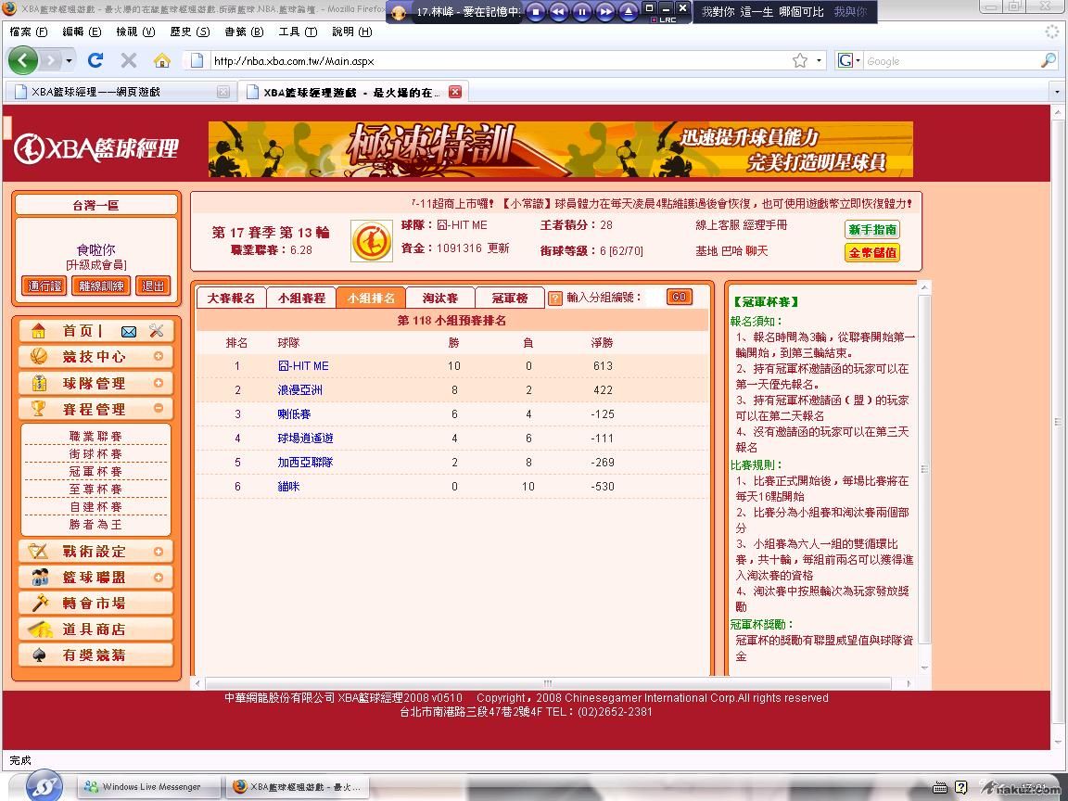Expand the 戰術設定 menu section
This screenshot has height=801, width=1068.
[x=158, y=552]
